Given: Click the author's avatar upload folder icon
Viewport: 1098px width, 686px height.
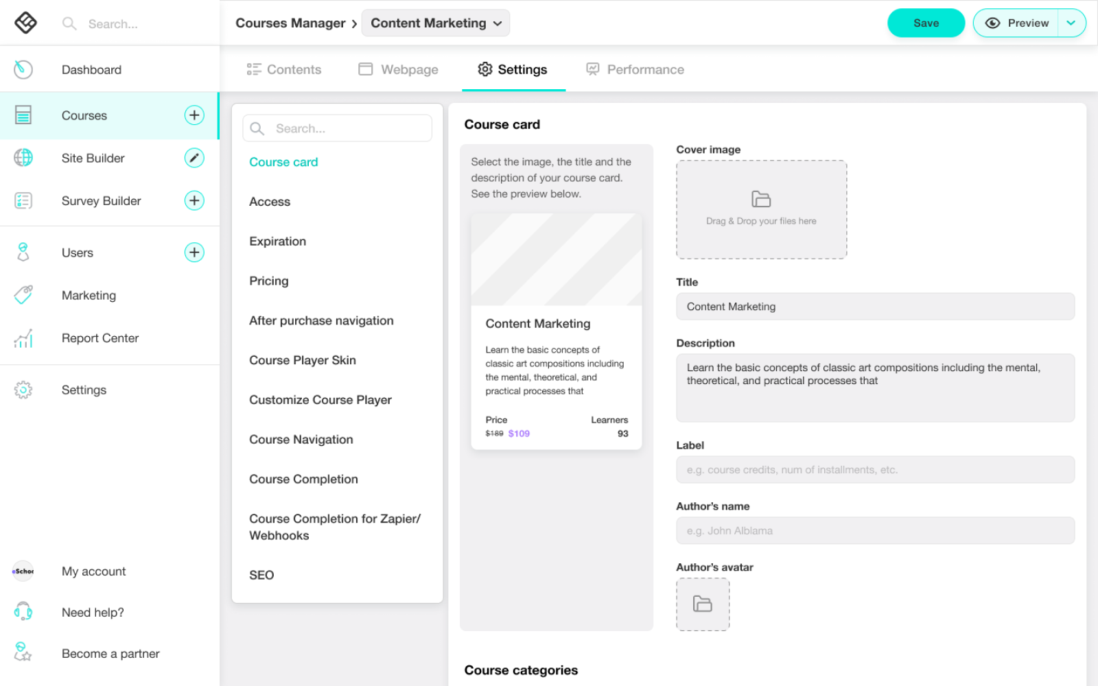Looking at the screenshot, I should (x=703, y=604).
